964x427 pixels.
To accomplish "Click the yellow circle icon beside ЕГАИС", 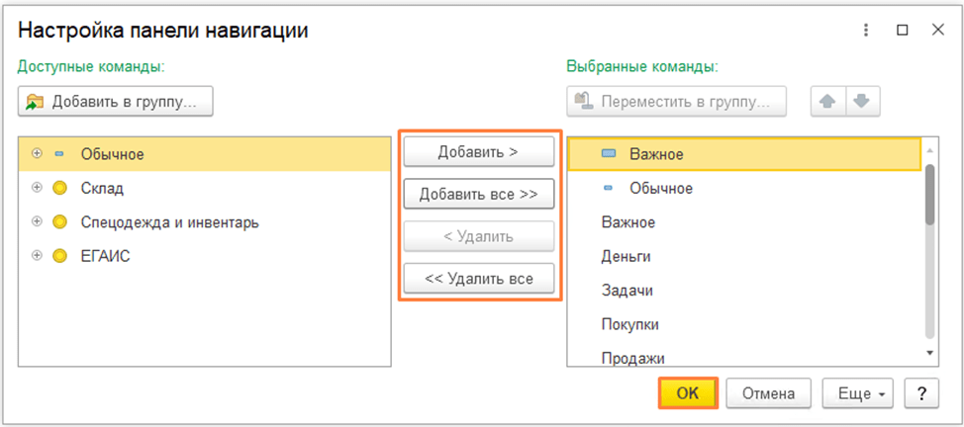I will pos(59,255).
